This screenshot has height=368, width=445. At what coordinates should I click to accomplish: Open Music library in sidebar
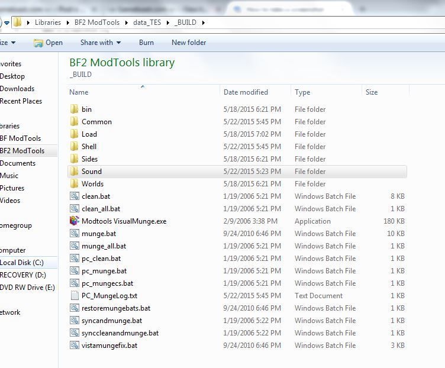tap(9, 176)
